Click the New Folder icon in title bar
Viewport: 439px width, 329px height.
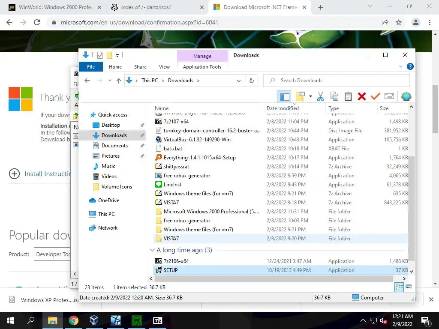tap(109, 55)
